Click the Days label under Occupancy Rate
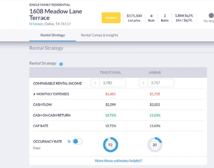This screenshot has width=214, height=168. pyautogui.click(x=37, y=148)
